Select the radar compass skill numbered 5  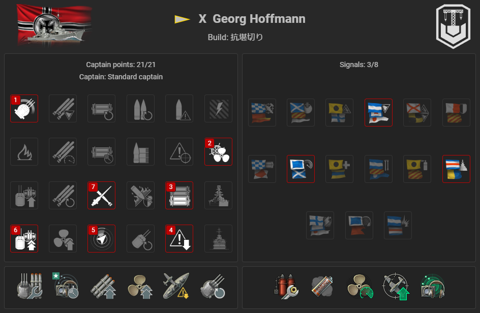(x=101, y=239)
